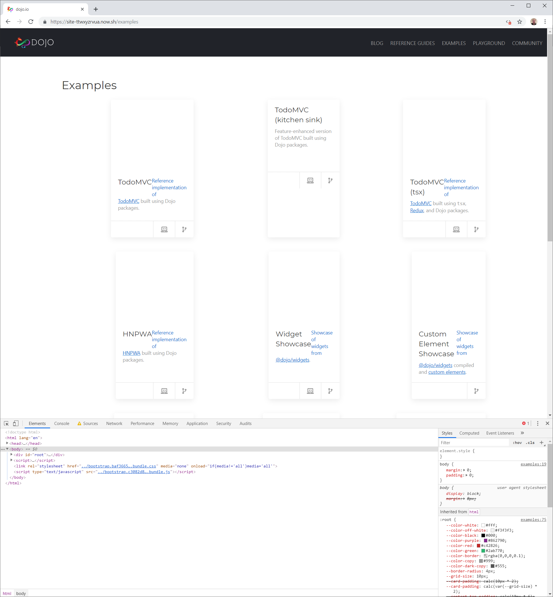
Task: Click the @dojo/widgets link in Widget Showcase
Action: (x=292, y=360)
